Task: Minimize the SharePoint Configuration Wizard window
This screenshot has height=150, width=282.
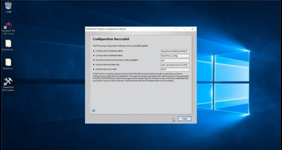Action: [x=176, y=29]
